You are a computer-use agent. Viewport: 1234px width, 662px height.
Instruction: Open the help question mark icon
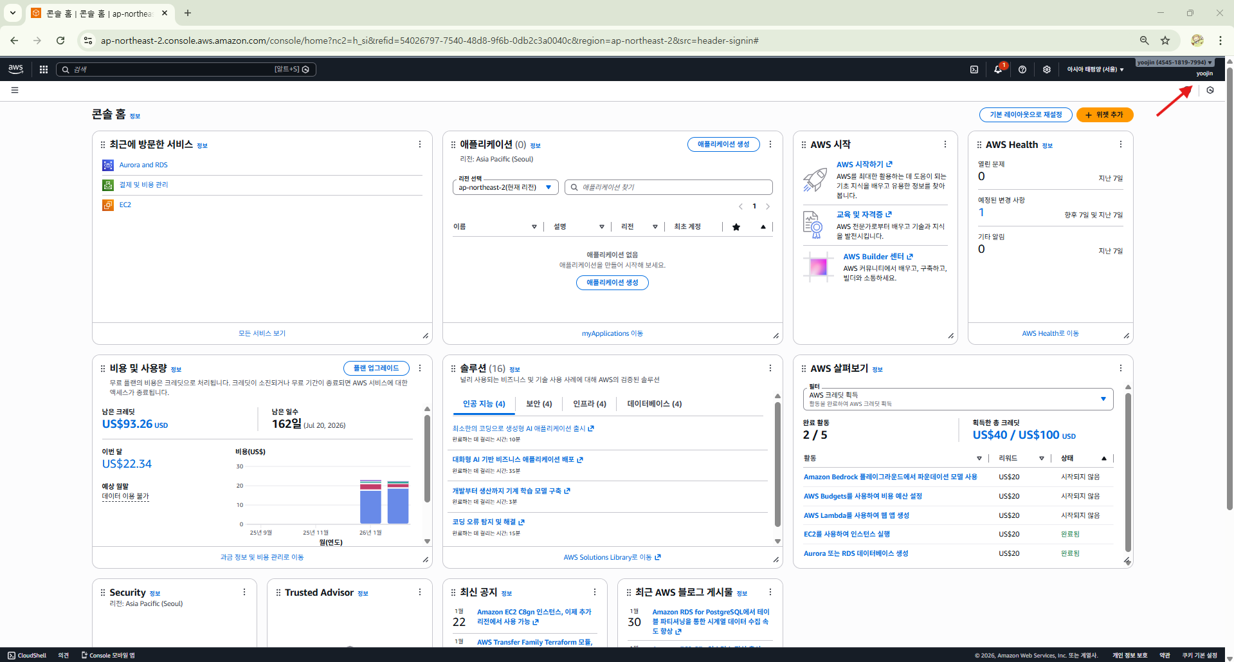coord(1022,69)
